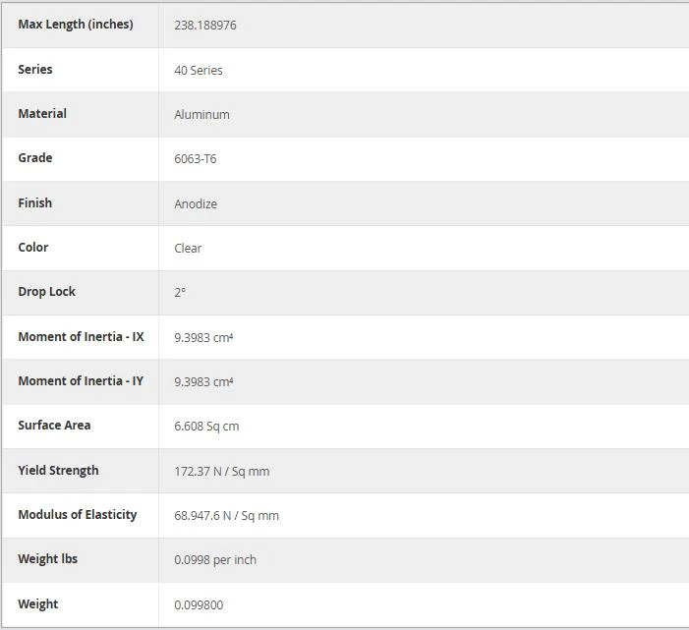The image size is (689, 630).
Task: Select the Grade label
Action: tap(35, 157)
